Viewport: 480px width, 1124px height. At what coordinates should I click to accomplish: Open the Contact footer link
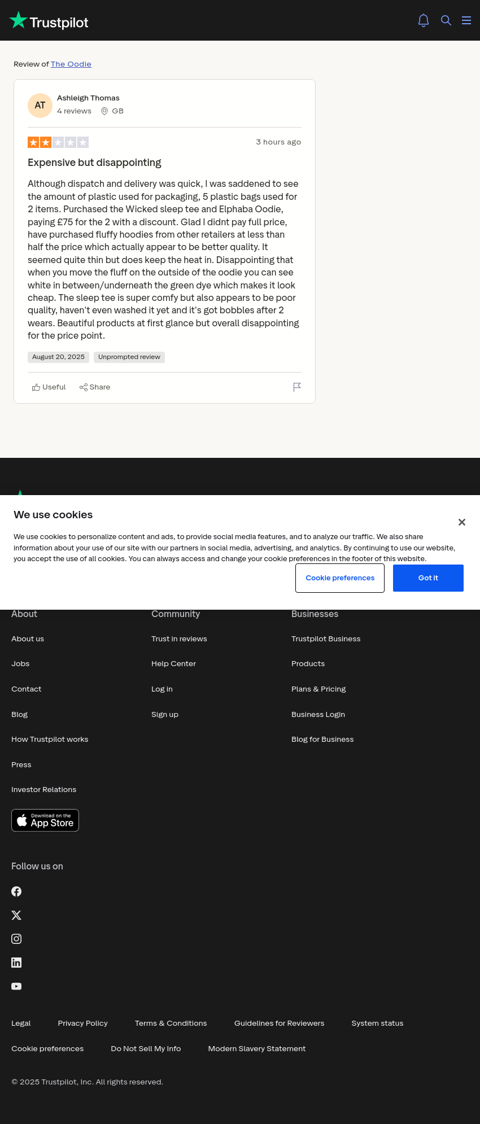[x=27, y=689]
